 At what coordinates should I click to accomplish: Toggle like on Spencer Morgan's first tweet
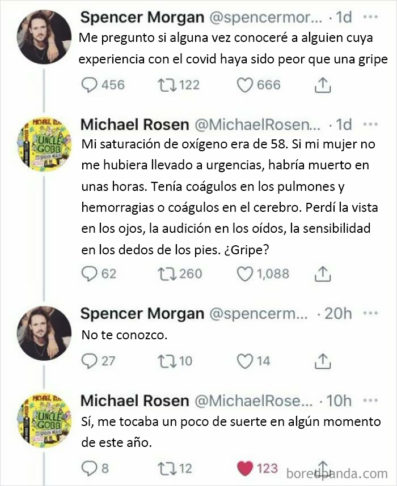point(244,85)
